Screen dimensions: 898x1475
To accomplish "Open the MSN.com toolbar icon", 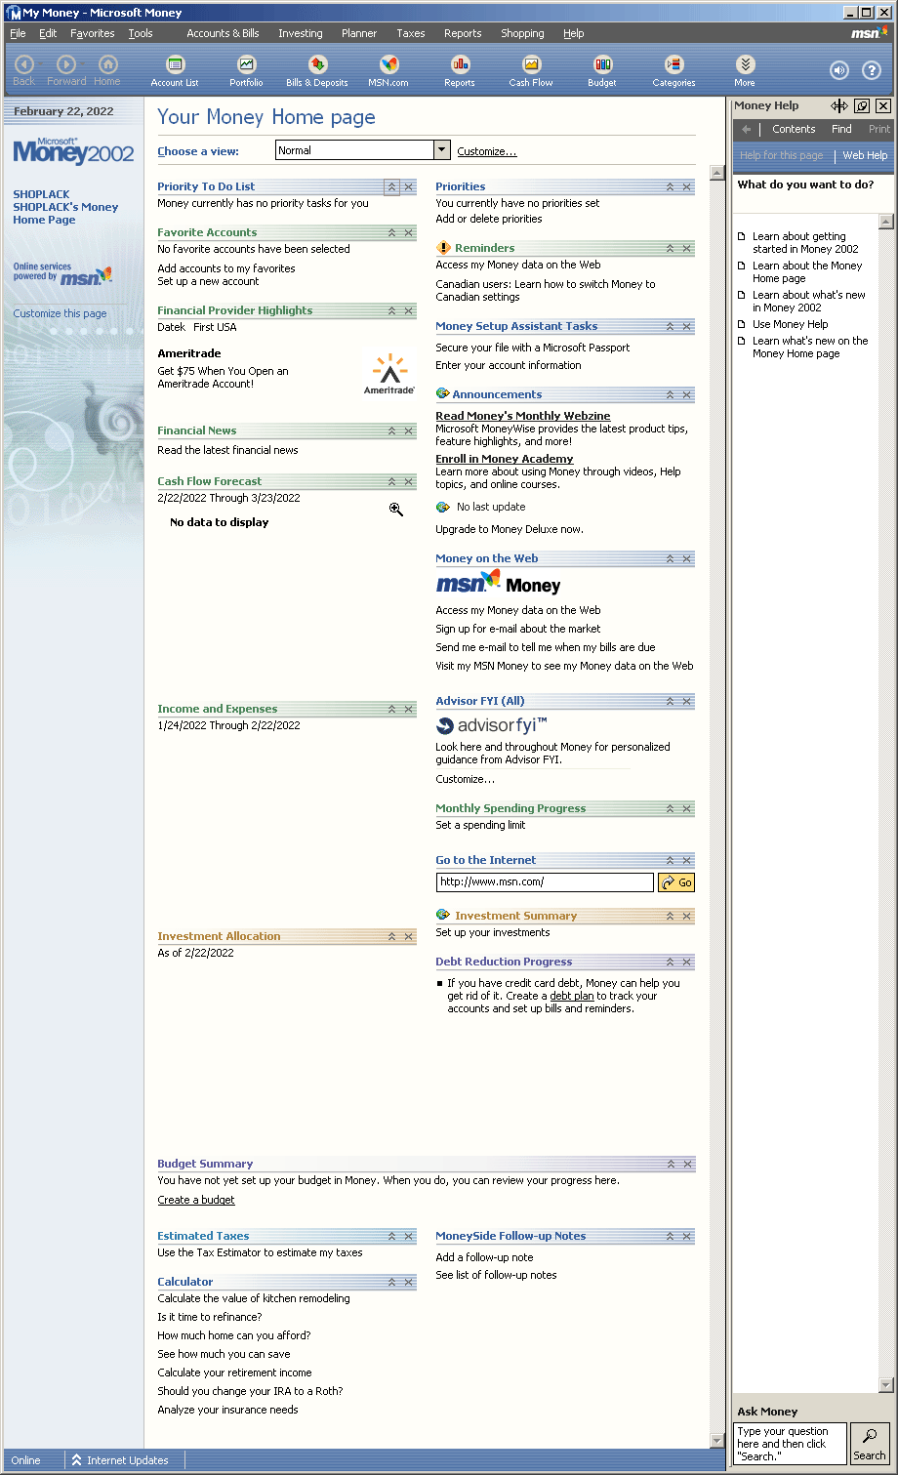I will [388, 71].
